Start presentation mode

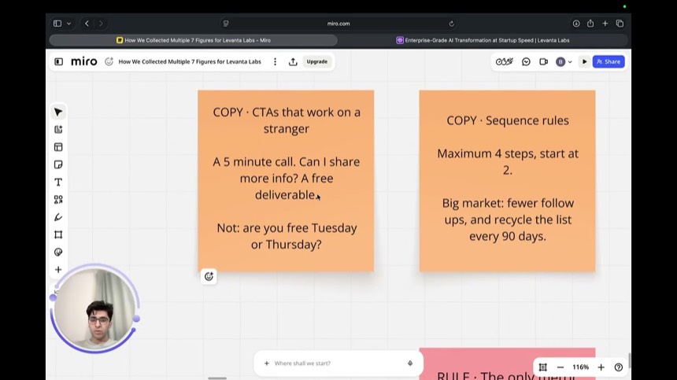pyautogui.click(x=584, y=61)
